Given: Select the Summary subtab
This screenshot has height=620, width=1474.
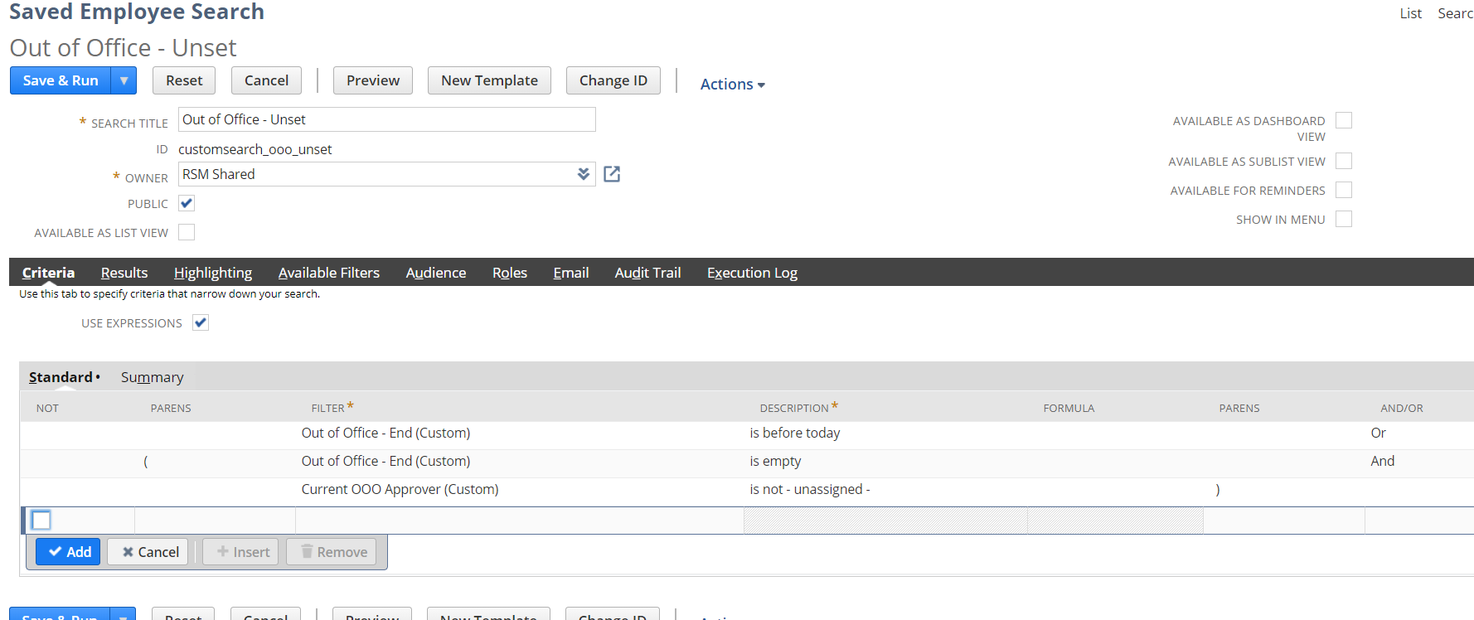Looking at the screenshot, I should click(152, 377).
